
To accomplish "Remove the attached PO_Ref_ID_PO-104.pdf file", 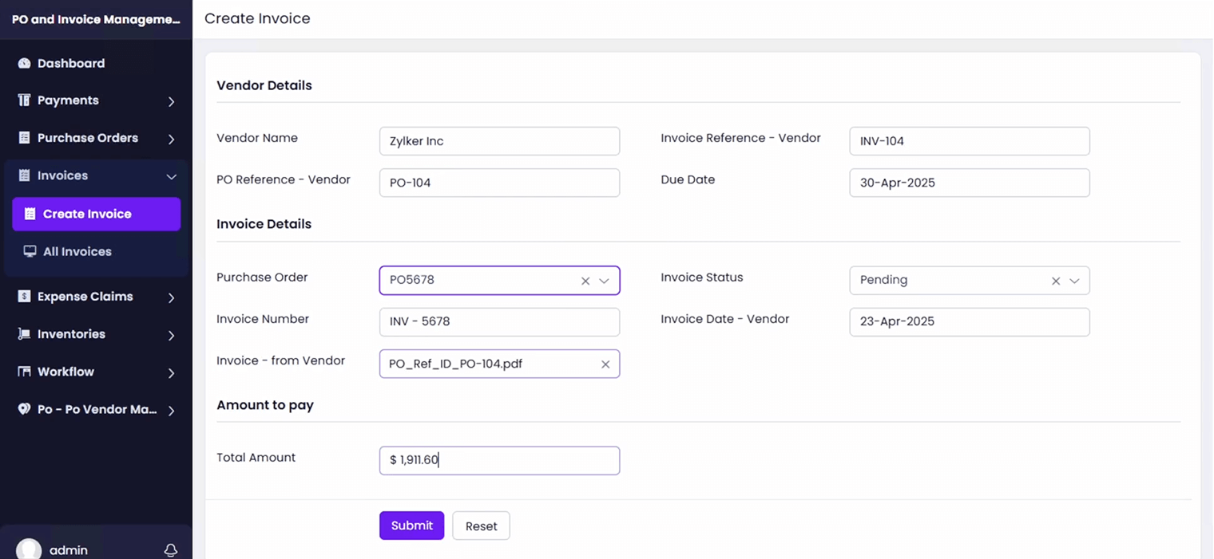I will [605, 364].
